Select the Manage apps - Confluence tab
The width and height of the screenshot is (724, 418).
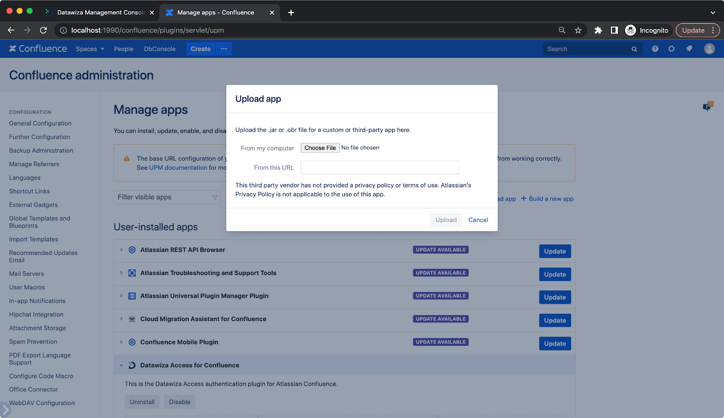click(220, 13)
